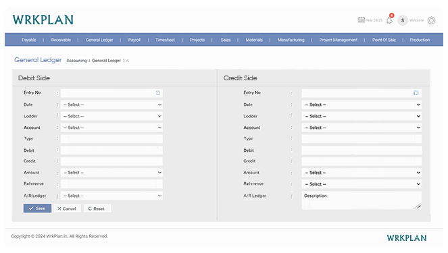Open the Point Of Sale menu

click(384, 40)
